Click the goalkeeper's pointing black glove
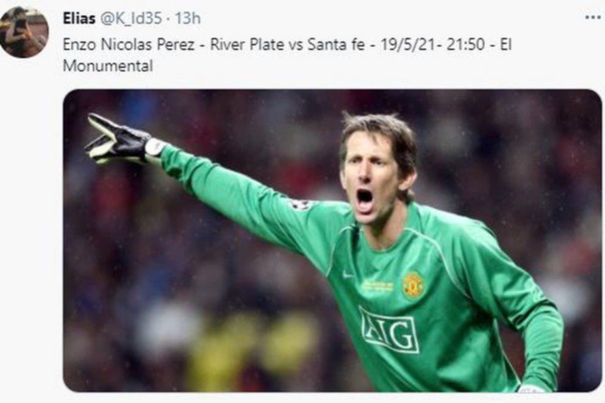 tap(116, 140)
